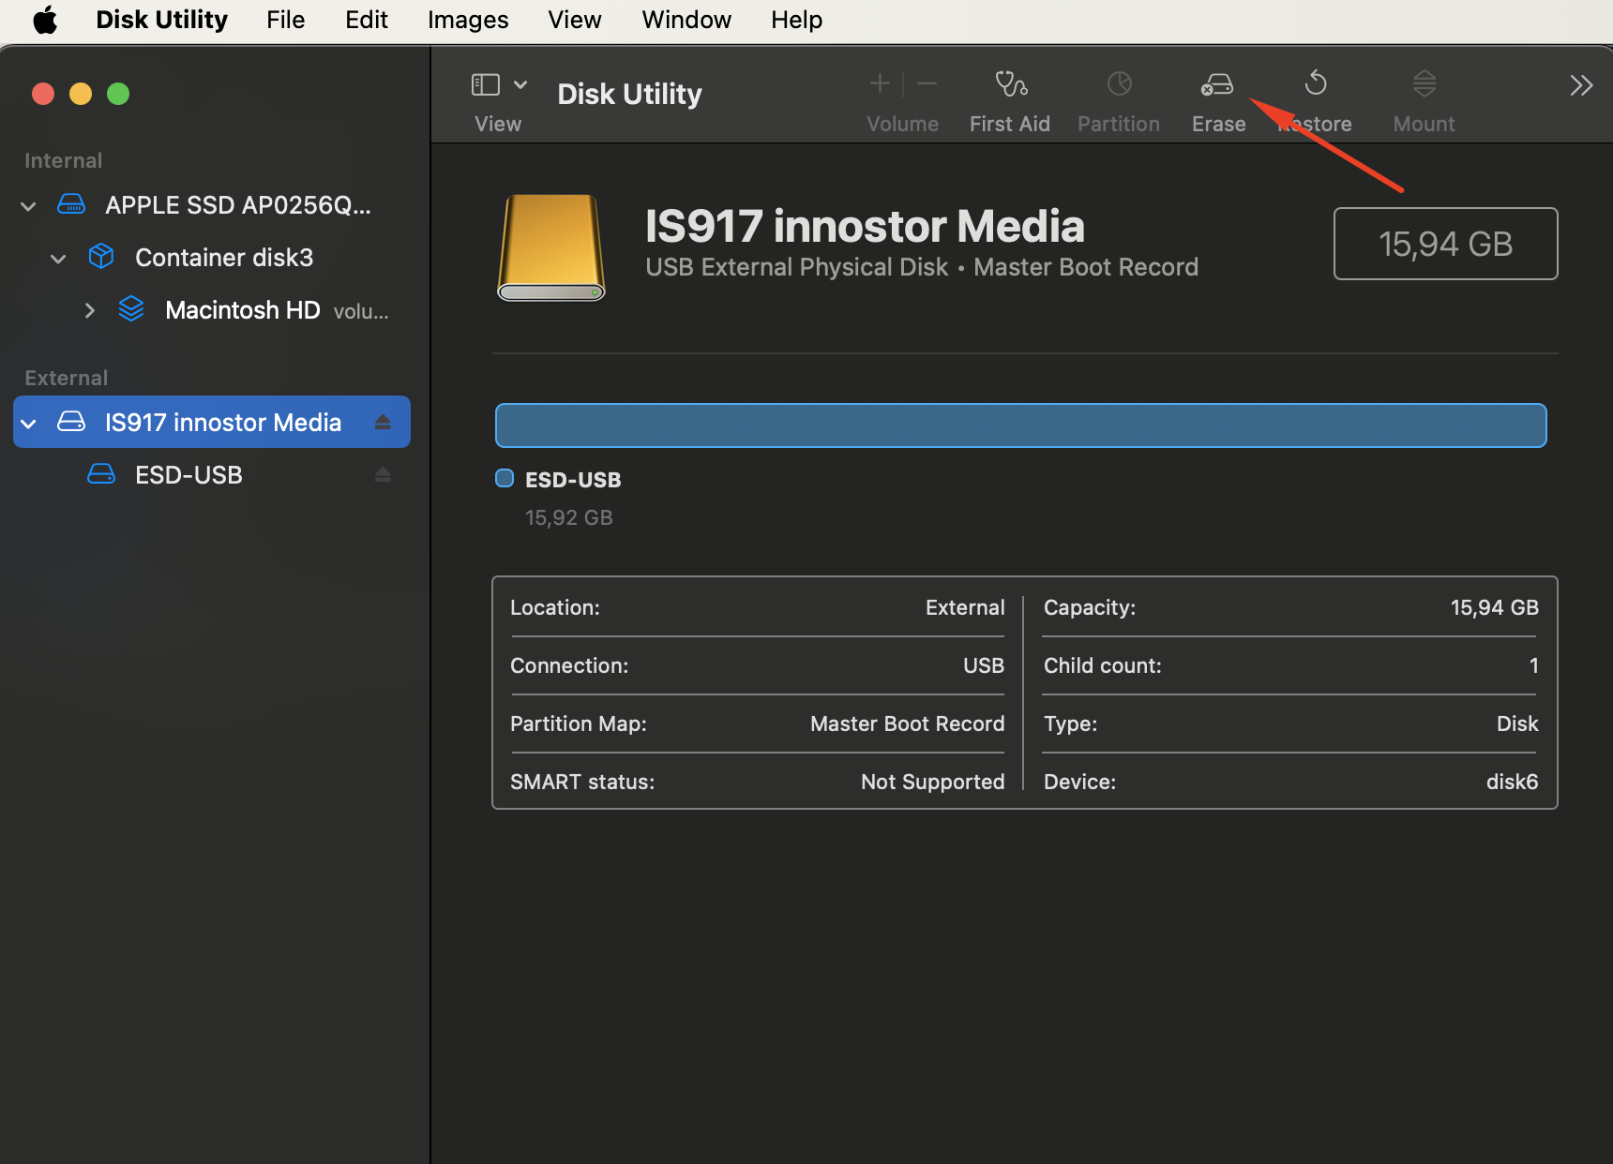Click the Master Boot Record partition map value
Screen dimensions: 1613x1164
click(x=907, y=724)
